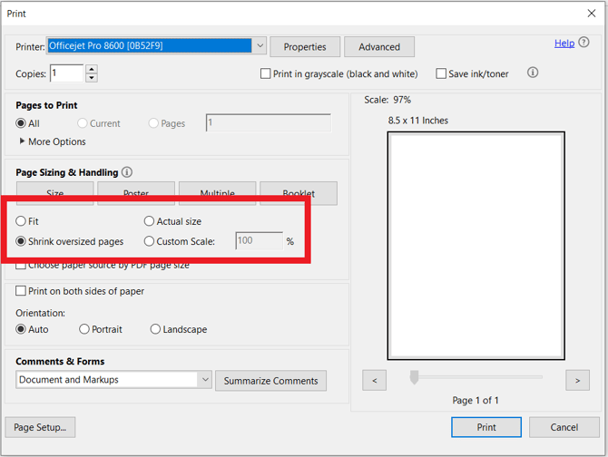The width and height of the screenshot is (608, 457).
Task: Go to next preview page arrow
Action: tap(577, 380)
